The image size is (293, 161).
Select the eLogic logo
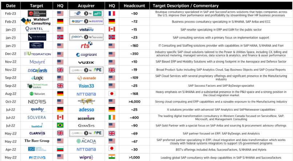point(37,78)
